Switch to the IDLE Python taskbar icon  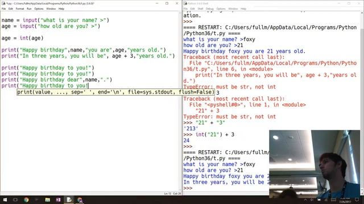point(69,200)
